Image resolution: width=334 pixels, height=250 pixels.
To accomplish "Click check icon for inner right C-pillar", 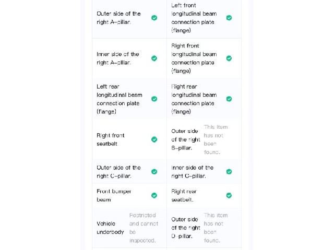I will [x=229, y=171].
